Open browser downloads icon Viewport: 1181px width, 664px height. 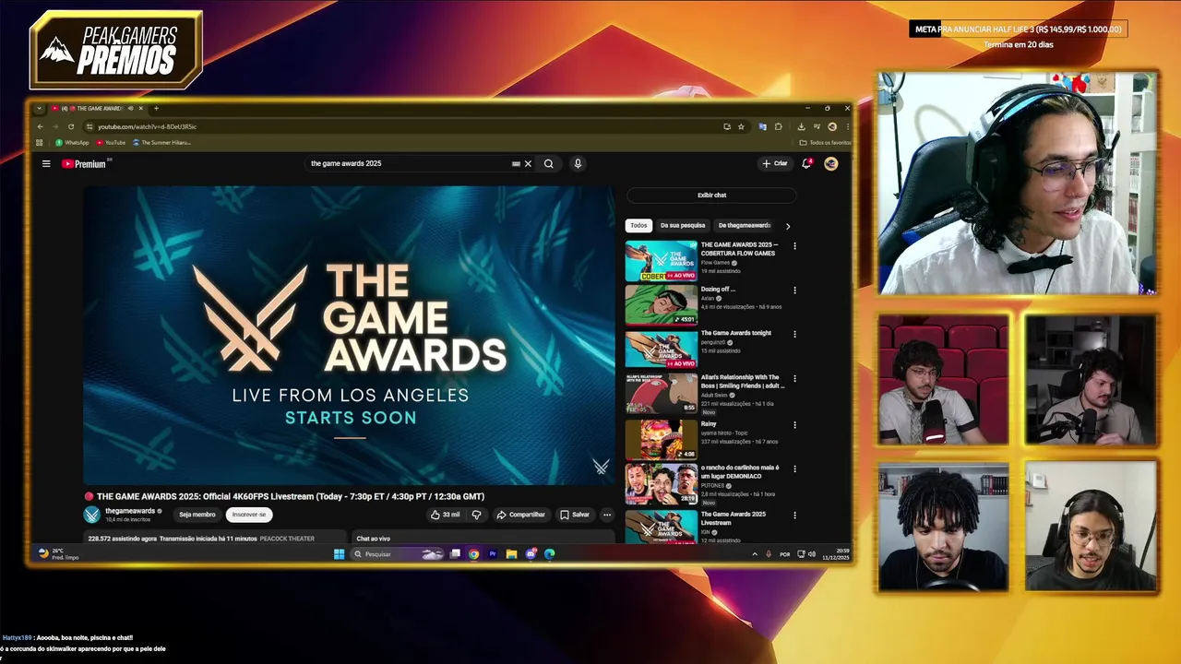click(801, 126)
